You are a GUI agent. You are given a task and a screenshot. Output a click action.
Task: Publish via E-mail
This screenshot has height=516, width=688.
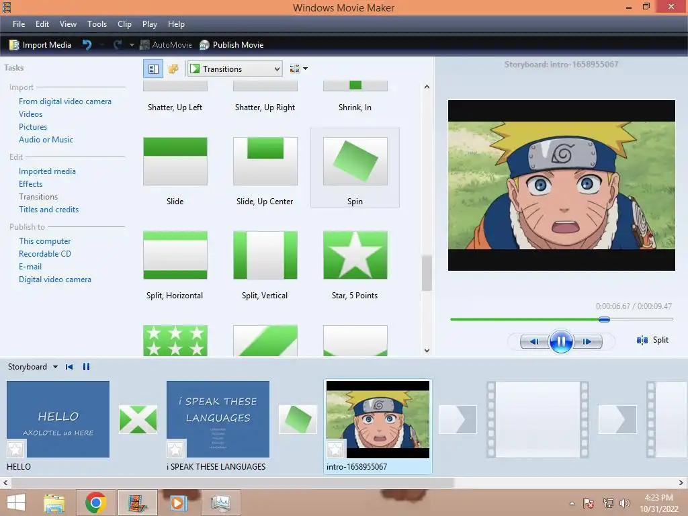click(30, 266)
